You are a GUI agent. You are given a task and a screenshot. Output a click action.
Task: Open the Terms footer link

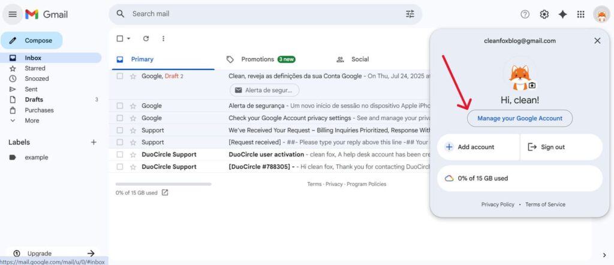coord(314,184)
